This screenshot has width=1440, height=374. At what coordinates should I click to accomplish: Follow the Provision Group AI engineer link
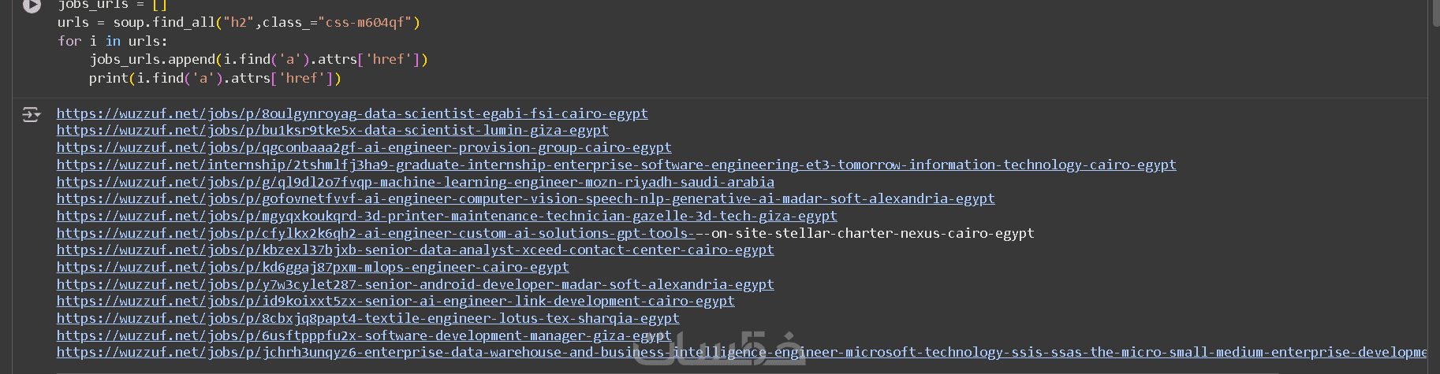[x=364, y=148]
